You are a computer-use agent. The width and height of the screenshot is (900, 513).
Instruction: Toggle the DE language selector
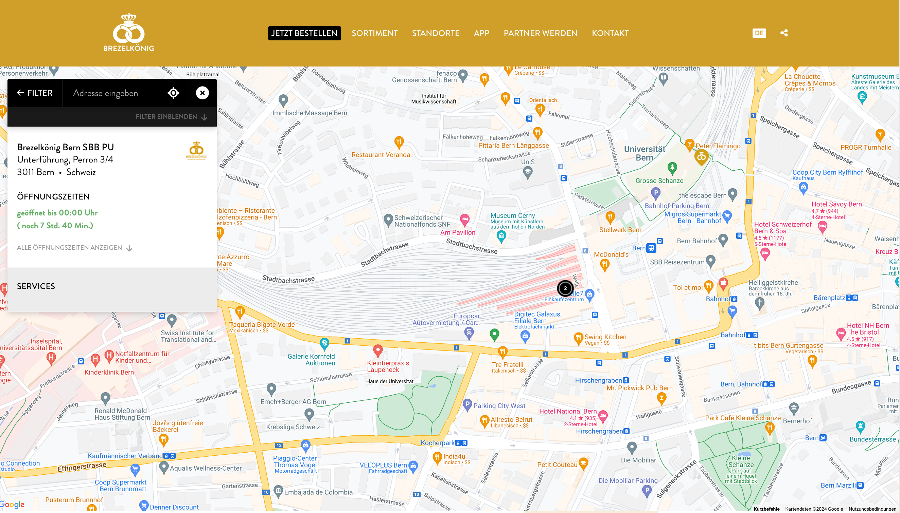click(759, 33)
